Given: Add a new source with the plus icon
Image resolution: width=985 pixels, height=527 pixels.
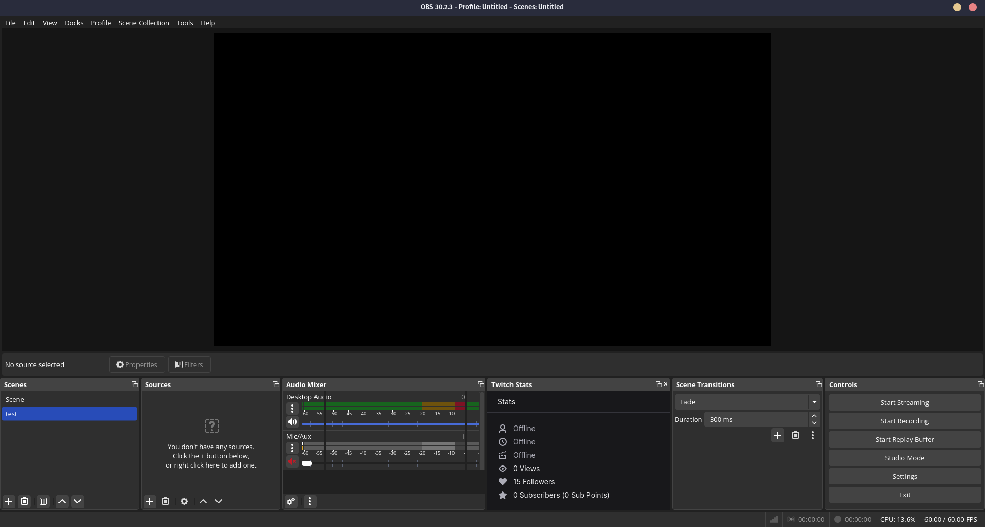Looking at the screenshot, I should point(150,501).
